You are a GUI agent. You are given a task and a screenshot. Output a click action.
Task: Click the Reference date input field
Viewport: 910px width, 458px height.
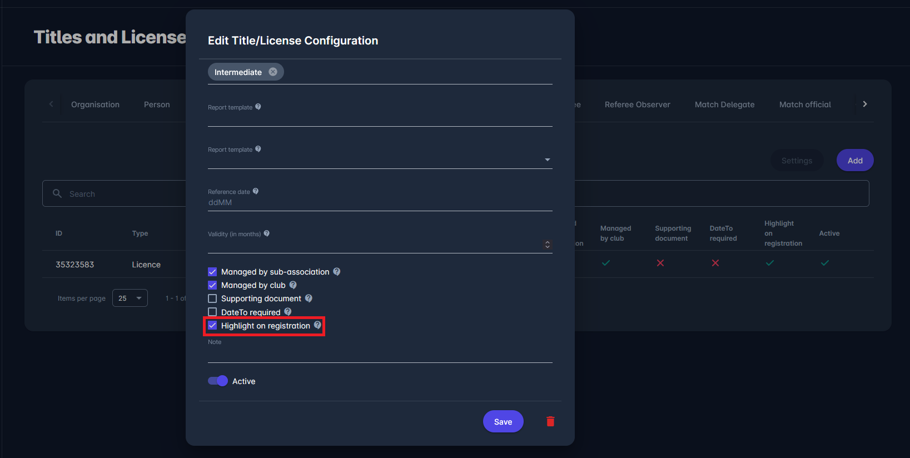(380, 203)
